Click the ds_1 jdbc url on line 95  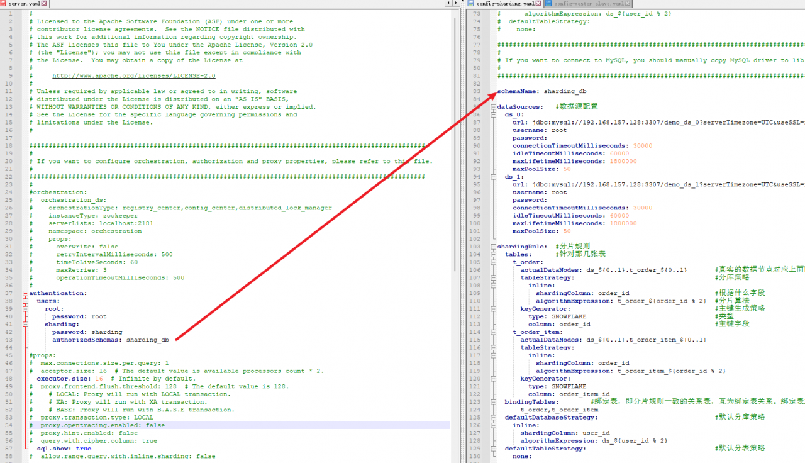(658, 184)
